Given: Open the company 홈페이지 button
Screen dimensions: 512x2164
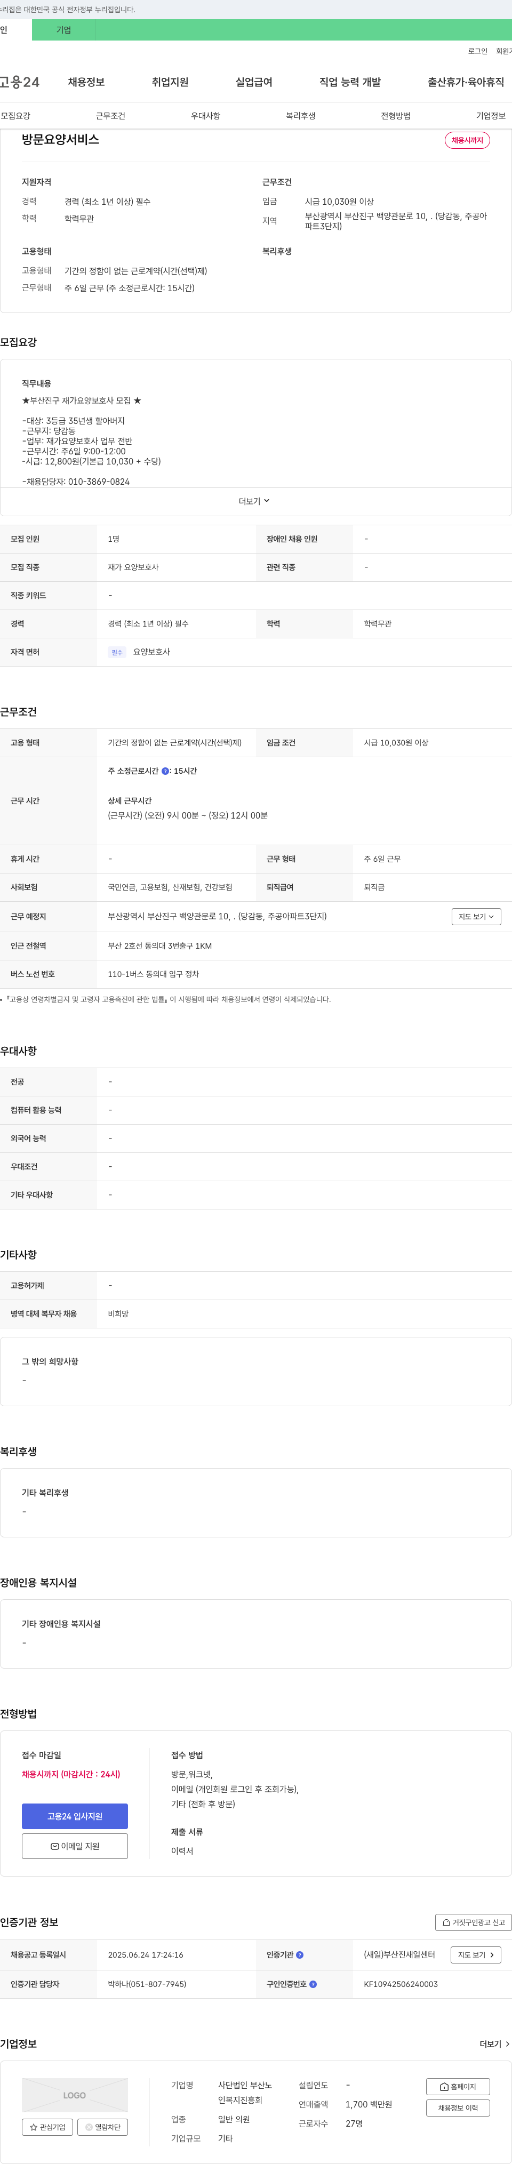Looking at the screenshot, I should pos(458,2087).
